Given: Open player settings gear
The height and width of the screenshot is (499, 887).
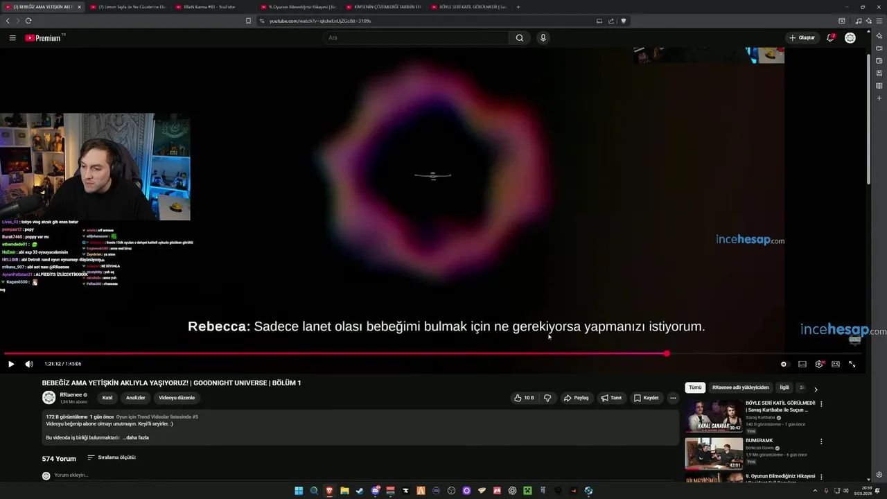Looking at the screenshot, I should (819, 365).
